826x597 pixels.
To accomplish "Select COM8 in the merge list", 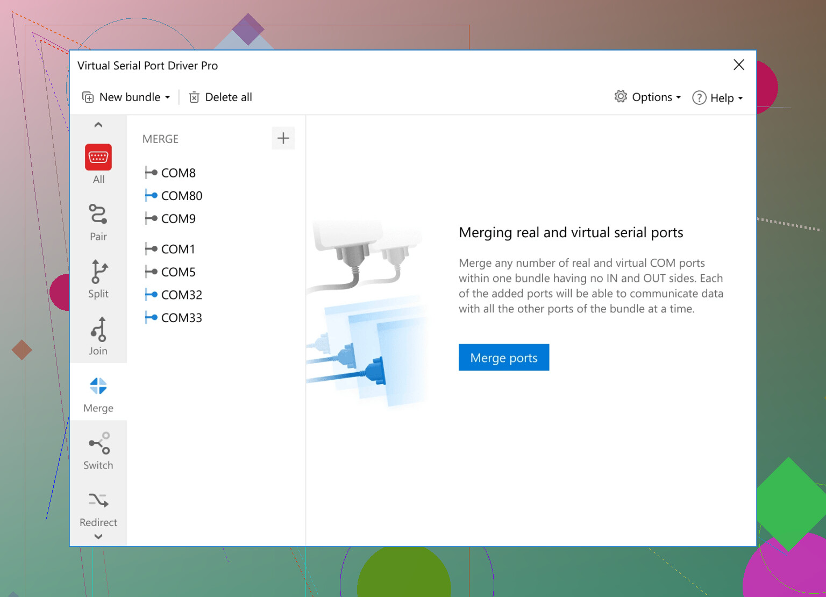I will (178, 173).
